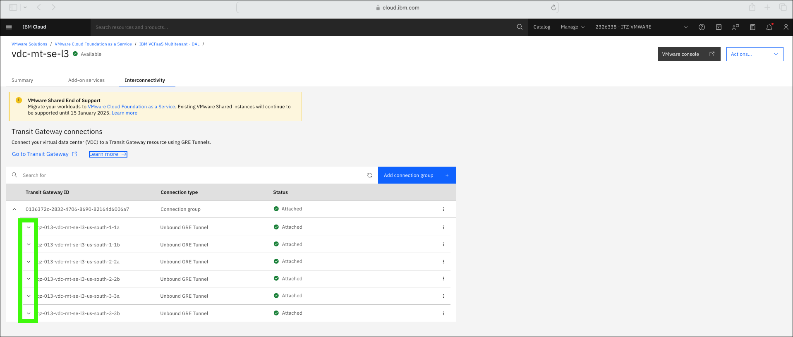
Task: Click the Safari sidebar menu dropdown arrow
Action: [x=25, y=7]
